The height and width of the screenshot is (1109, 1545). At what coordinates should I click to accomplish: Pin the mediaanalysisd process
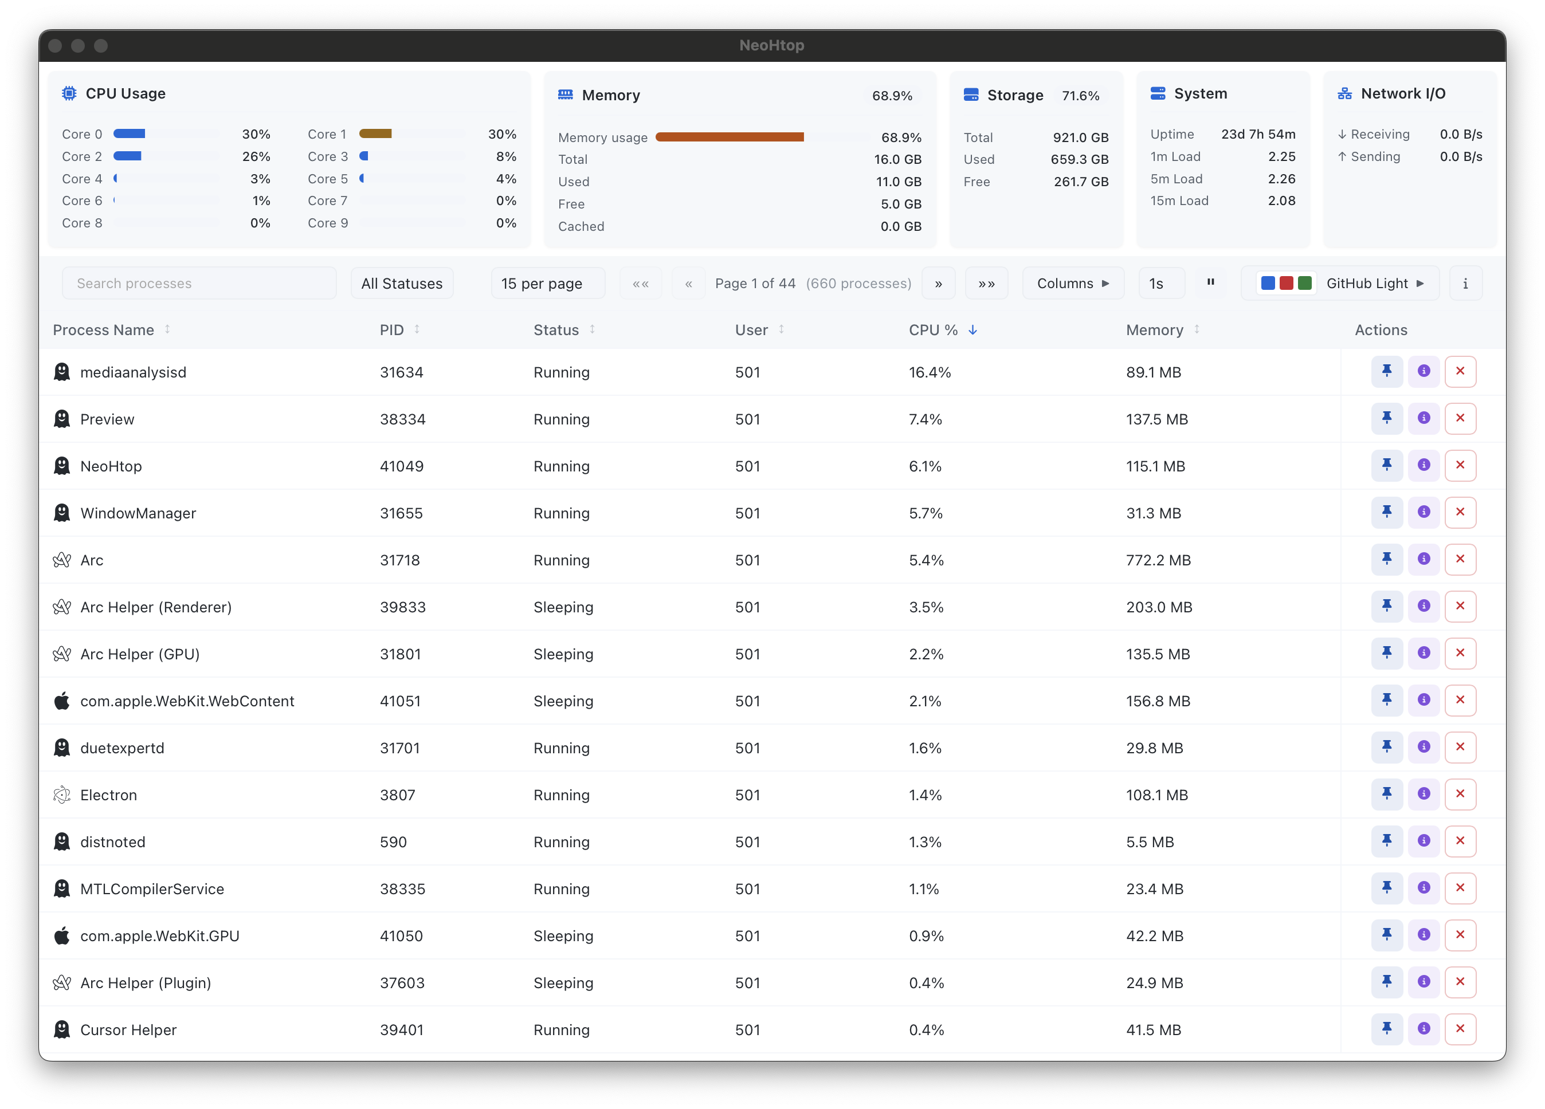[1386, 372]
